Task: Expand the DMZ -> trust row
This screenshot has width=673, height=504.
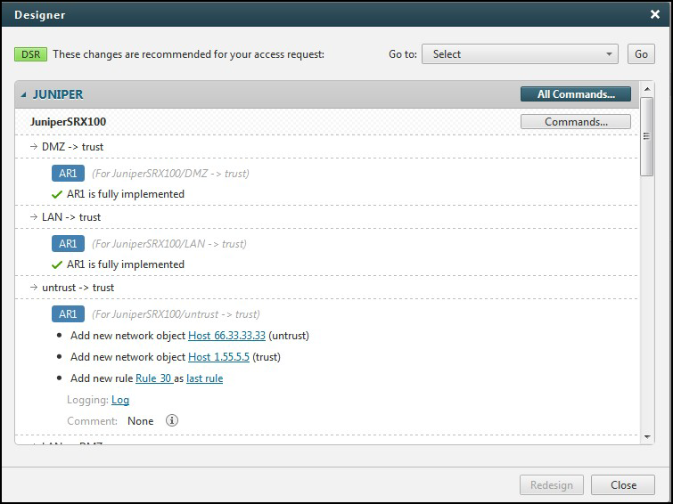Action: pyautogui.click(x=33, y=146)
